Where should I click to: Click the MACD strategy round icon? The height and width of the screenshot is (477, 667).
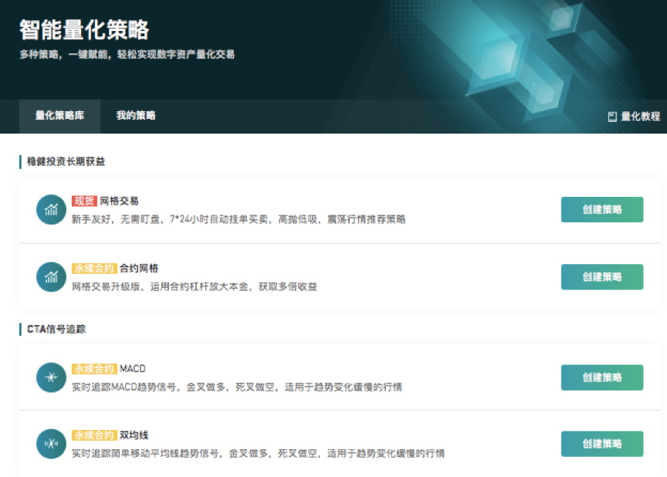(51, 377)
